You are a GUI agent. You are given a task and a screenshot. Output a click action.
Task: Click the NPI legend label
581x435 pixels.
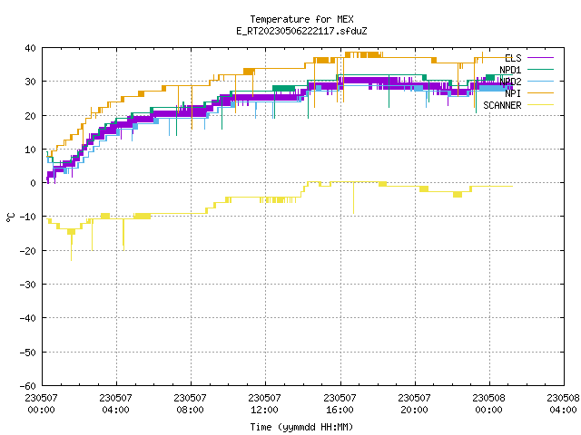(x=513, y=93)
